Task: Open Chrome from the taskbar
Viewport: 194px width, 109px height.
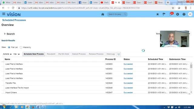Action: (28, 107)
